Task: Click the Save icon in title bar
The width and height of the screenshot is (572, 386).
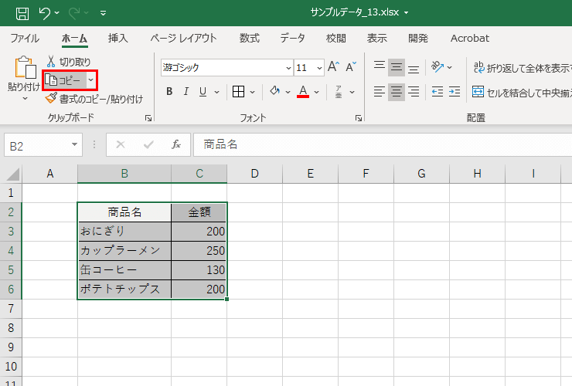Action: point(22,13)
